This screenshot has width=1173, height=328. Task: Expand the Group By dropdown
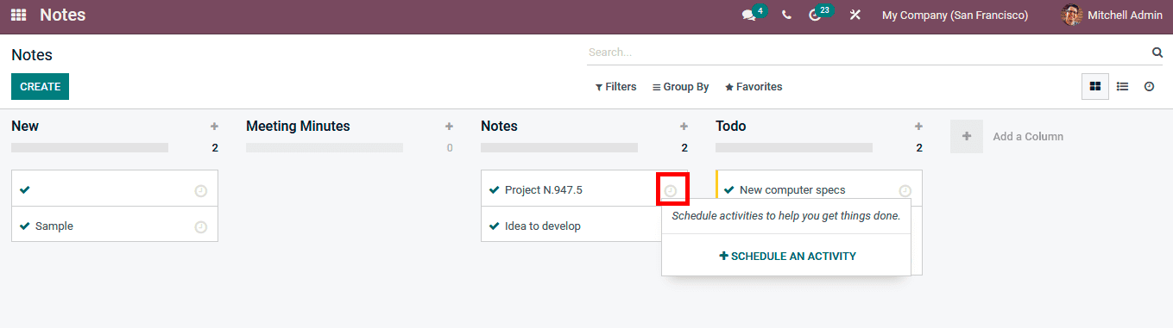click(x=680, y=87)
